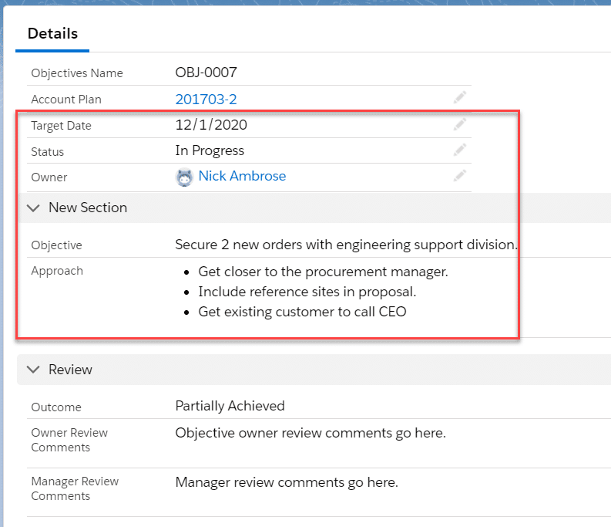Click the Manager Review Comments text
611x527 pixels.
pyautogui.click(x=286, y=482)
